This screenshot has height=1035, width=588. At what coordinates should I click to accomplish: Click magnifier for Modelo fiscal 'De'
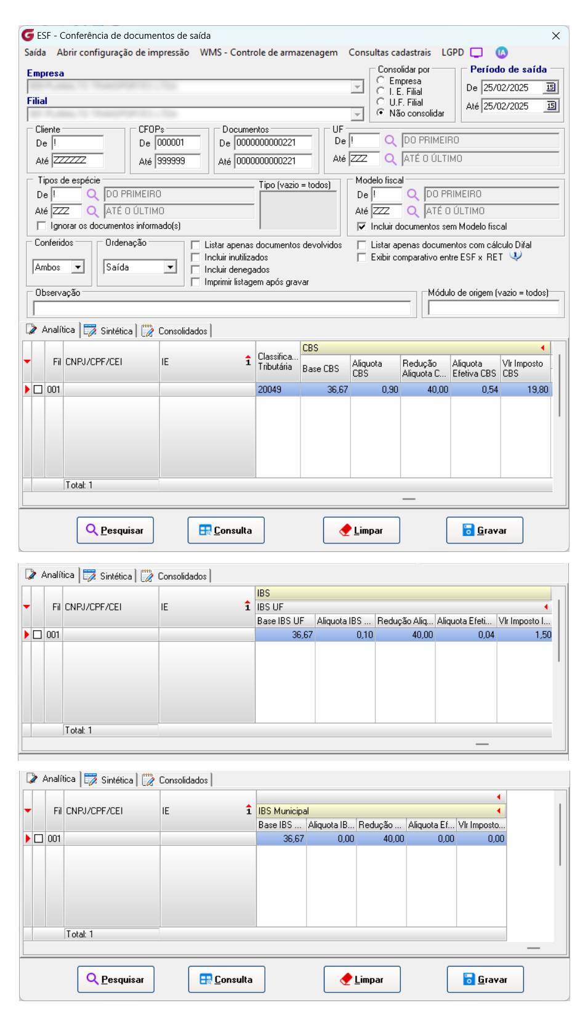(x=413, y=195)
